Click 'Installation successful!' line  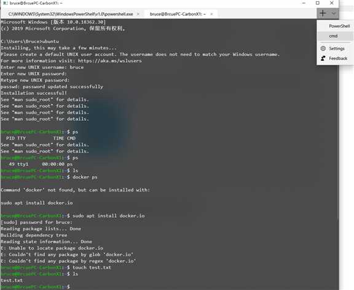[x=34, y=93]
